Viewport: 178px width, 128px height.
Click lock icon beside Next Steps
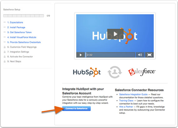[x=5, y=62]
